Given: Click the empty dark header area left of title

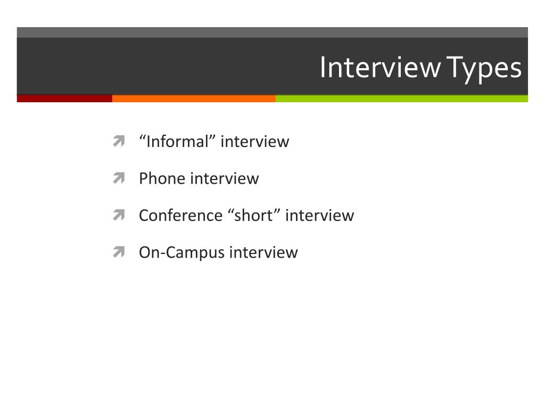Looking at the screenshot, I should 167,66.
